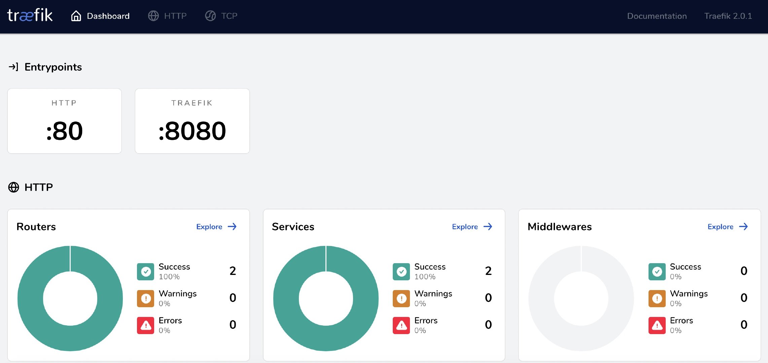Click Services Warnings orange icon
Image resolution: width=768 pixels, height=363 pixels.
point(401,298)
